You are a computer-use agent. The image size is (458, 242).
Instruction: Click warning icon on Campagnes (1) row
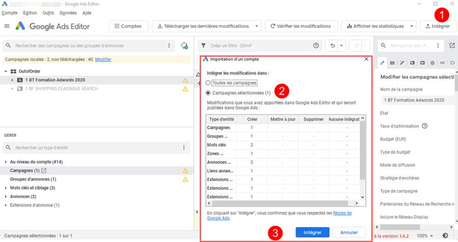pyautogui.click(x=185, y=170)
